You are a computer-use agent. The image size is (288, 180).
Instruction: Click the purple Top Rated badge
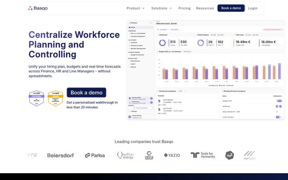(36, 98)
